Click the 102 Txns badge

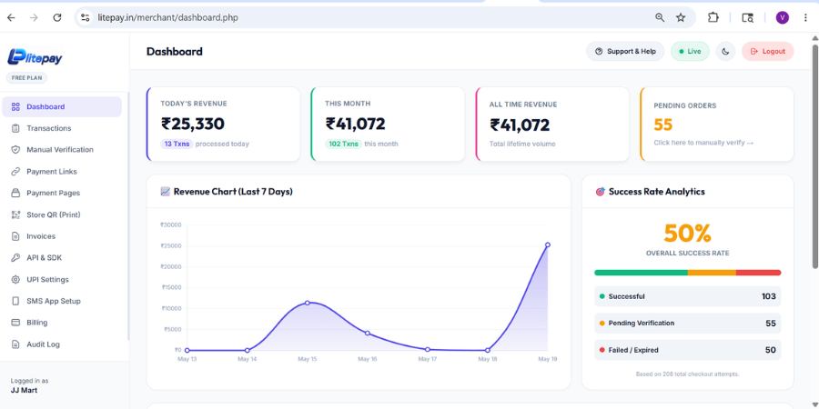(343, 144)
